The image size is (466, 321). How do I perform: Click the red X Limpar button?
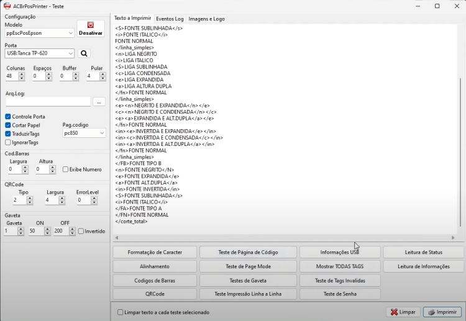(403, 312)
